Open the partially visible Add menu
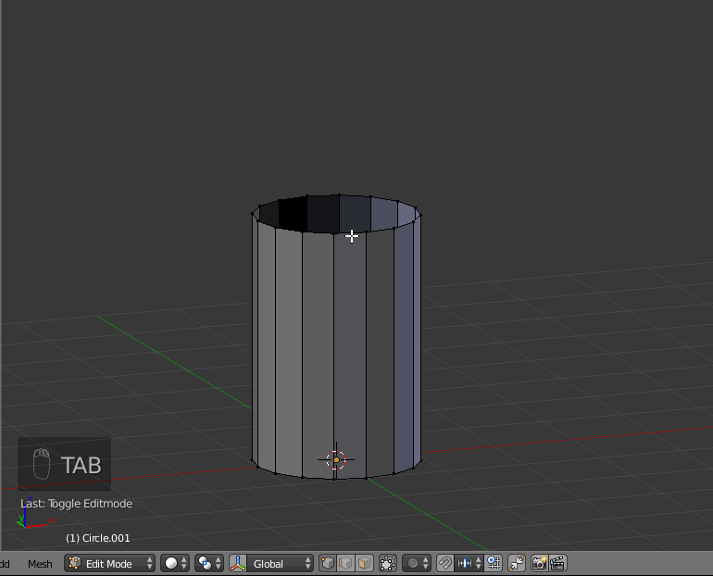The width and height of the screenshot is (713, 576). click(5, 563)
